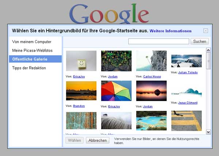Choose the colorful umbrella thumbnail

pos(116,91)
